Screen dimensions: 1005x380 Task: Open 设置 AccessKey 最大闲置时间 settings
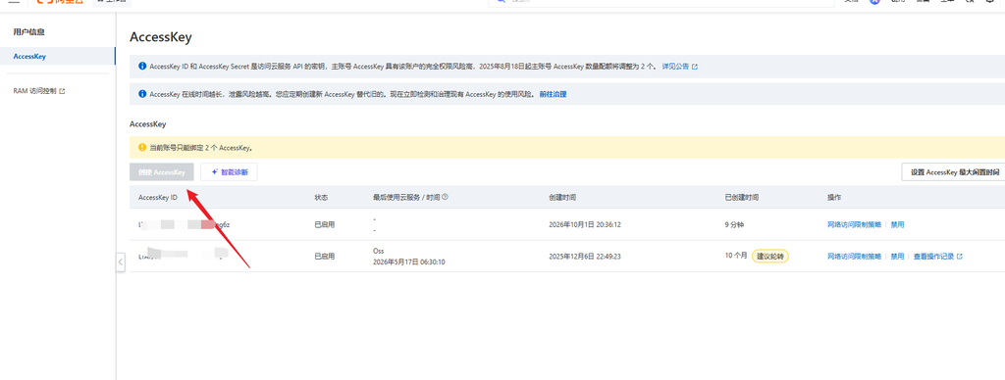click(x=954, y=172)
